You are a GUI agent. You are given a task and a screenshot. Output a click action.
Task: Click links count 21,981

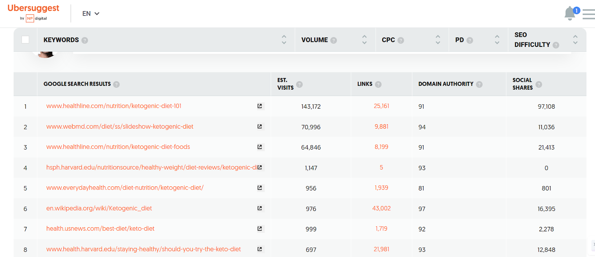382,249
